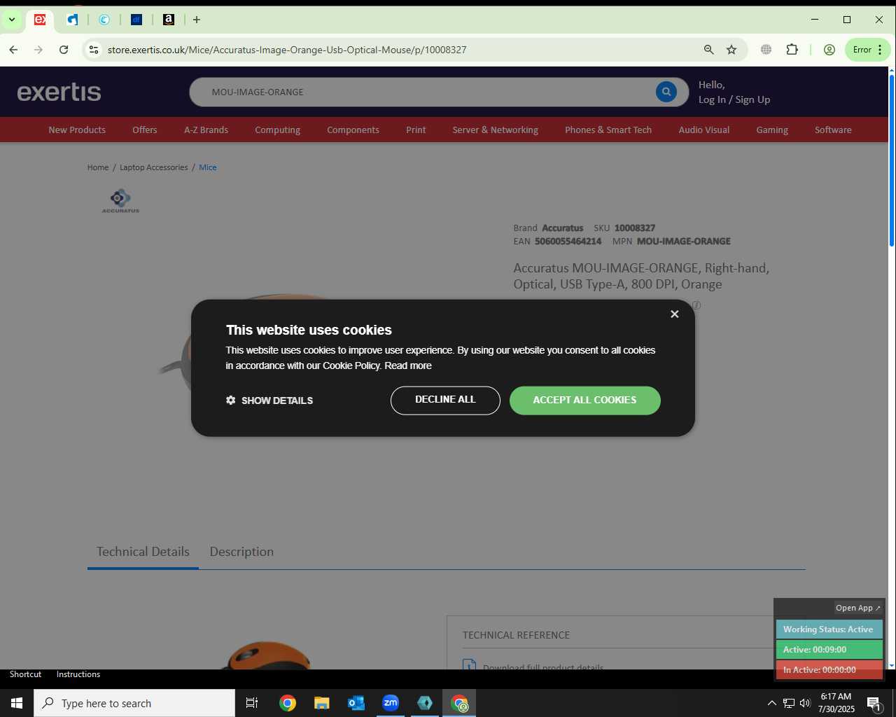Click the Error button in Chrome toolbar
Image resolution: width=896 pixels, height=717 pixels.
[x=868, y=50]
